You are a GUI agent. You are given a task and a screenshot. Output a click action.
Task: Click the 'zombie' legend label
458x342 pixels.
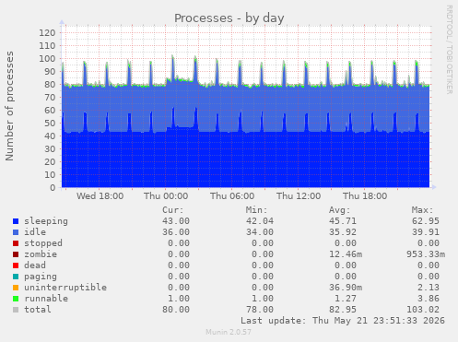pos(41,254)
